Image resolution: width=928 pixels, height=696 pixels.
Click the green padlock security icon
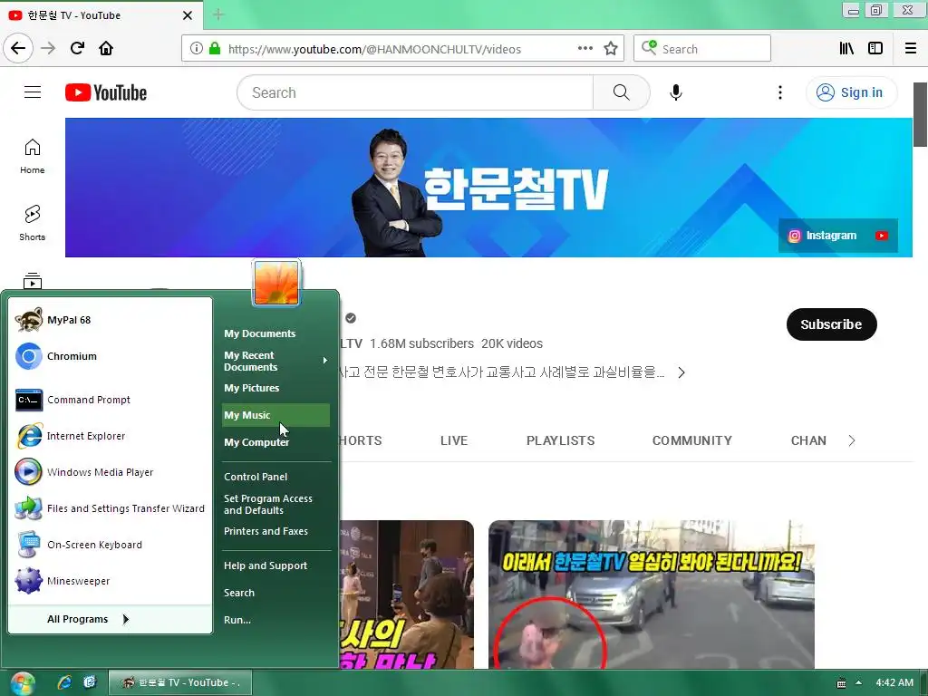214,49
